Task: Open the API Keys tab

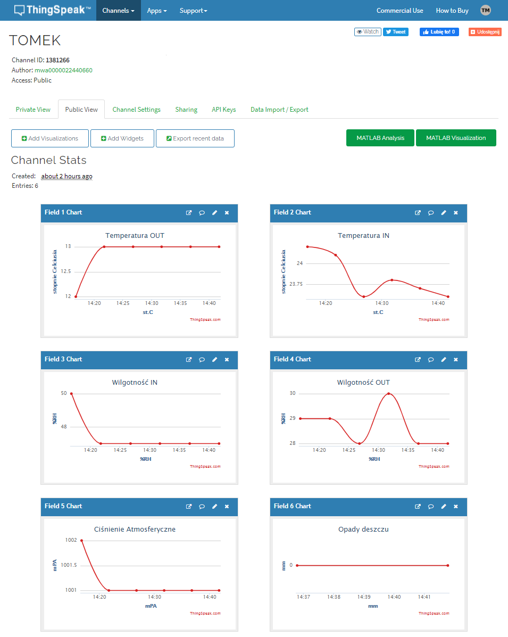Action: click(x=223, y=109)
